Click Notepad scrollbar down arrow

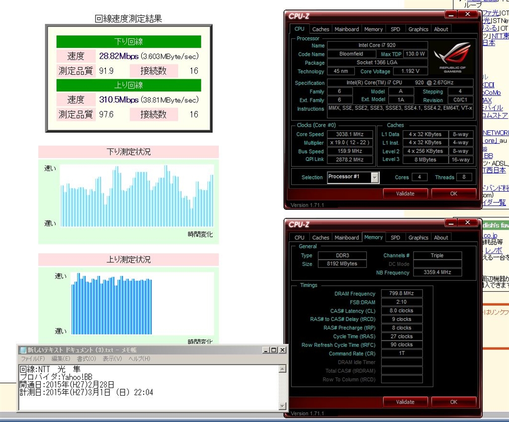point(282,406)
